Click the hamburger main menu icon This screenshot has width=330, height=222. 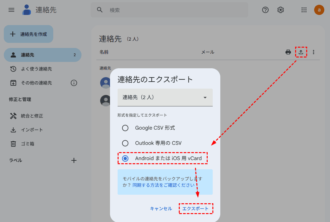(11, 10)
